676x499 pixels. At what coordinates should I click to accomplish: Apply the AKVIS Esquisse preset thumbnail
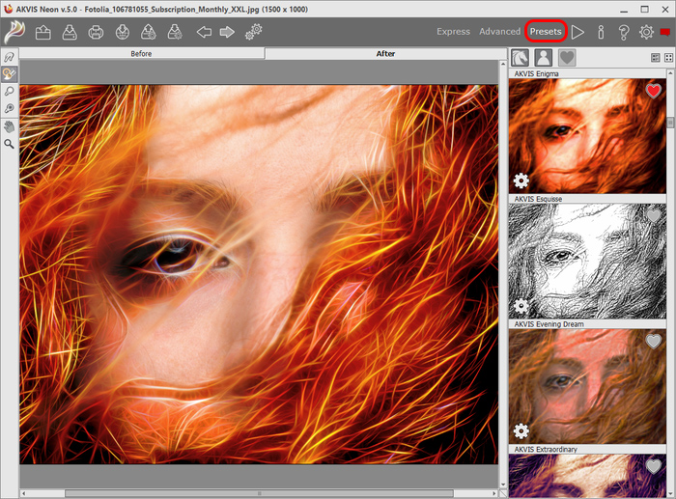pyautogui.click(x=587, y=262)
